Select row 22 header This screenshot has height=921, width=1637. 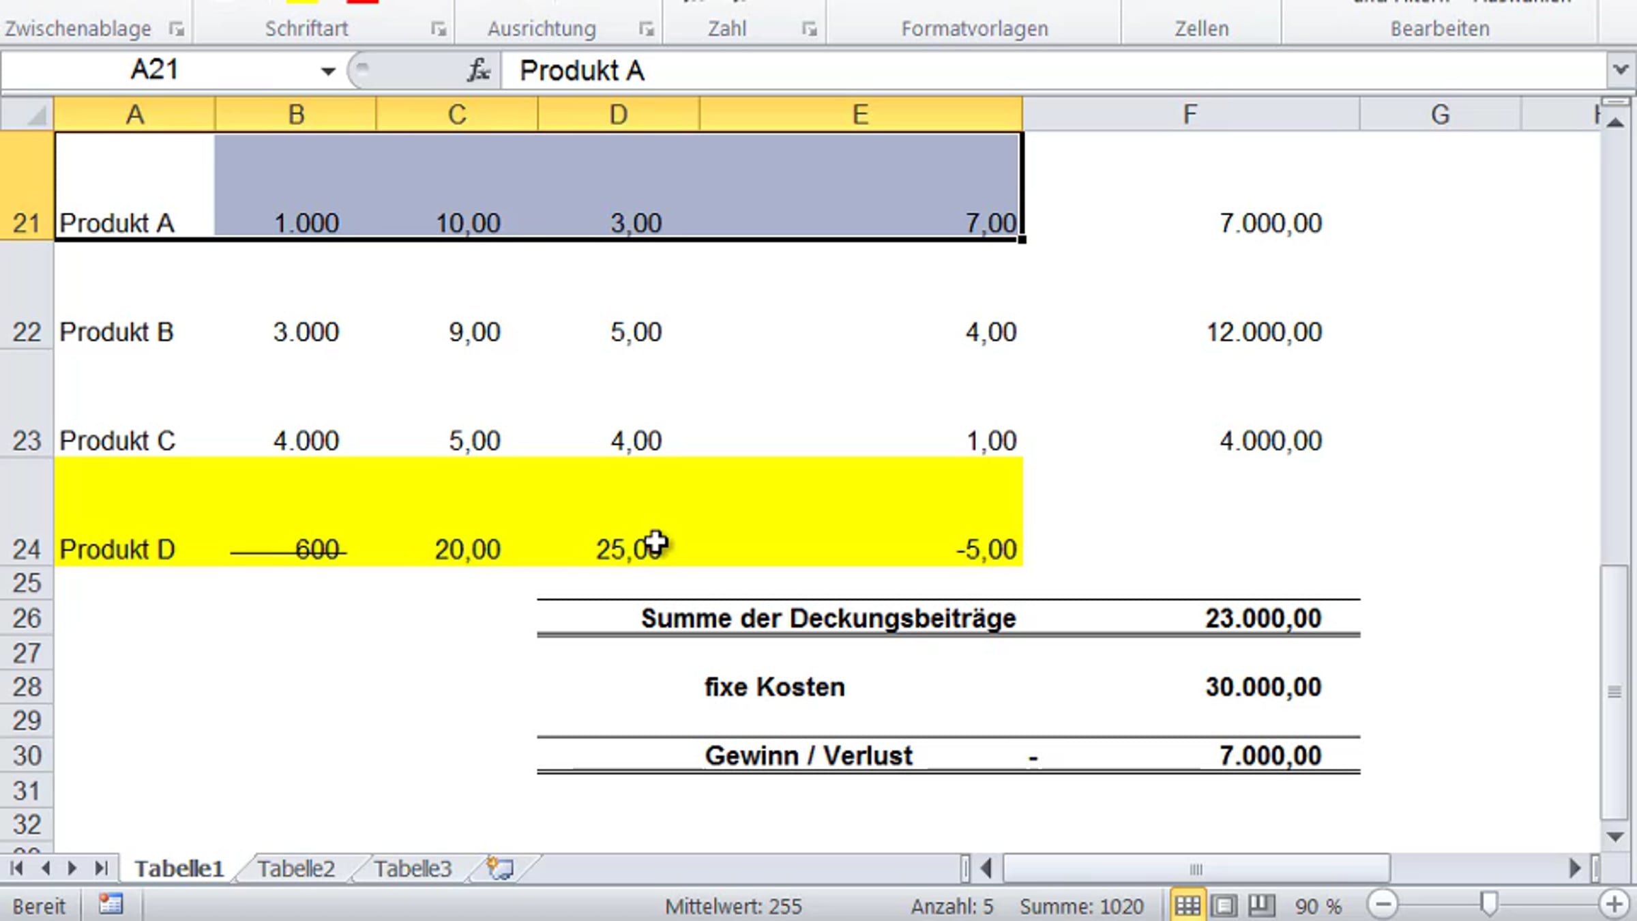27,295
